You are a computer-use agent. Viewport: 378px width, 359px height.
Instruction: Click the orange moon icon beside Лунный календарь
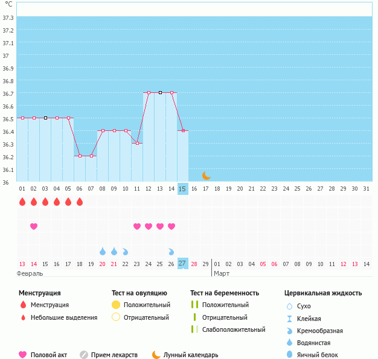coord(156,355)
